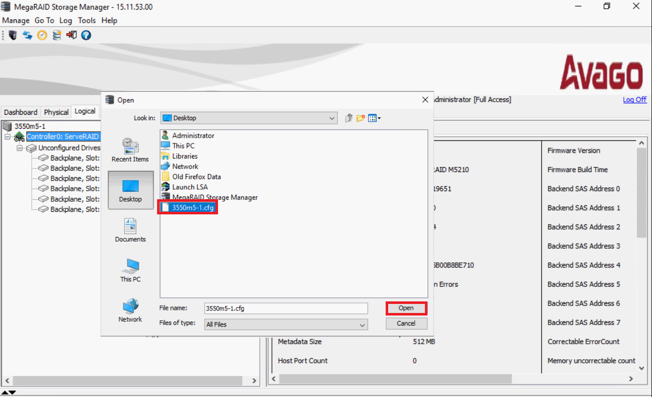652x397 pixels.
Task: Open the Manage menu
Action: (x=16, y=21)
